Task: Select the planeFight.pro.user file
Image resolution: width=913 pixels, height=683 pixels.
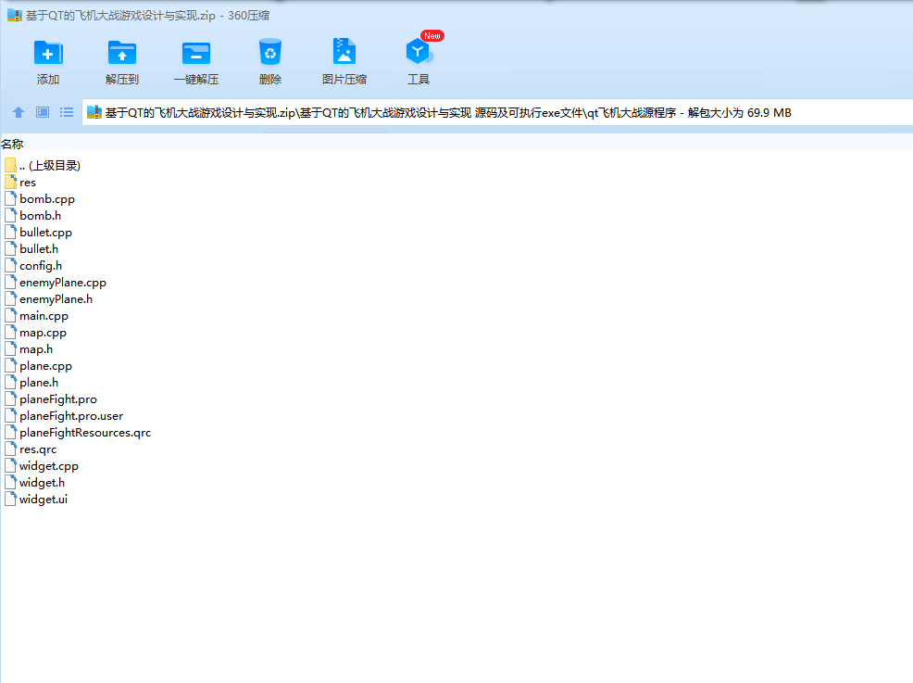Action: pos(71,416)
